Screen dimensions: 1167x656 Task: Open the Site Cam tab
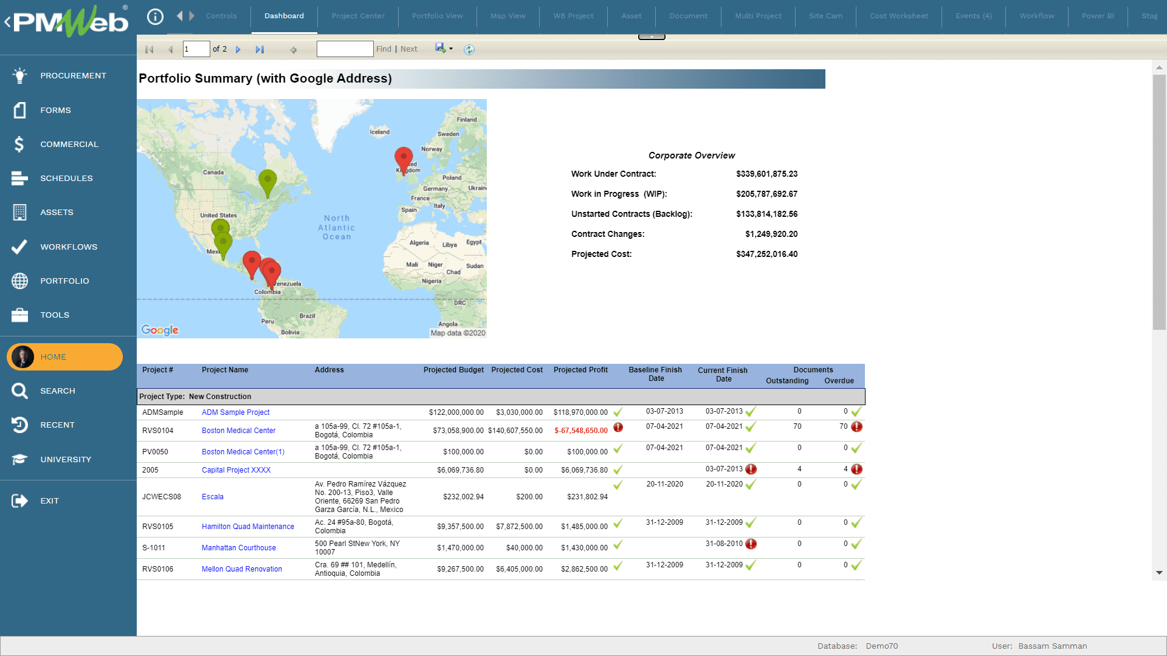pos(825,16)
